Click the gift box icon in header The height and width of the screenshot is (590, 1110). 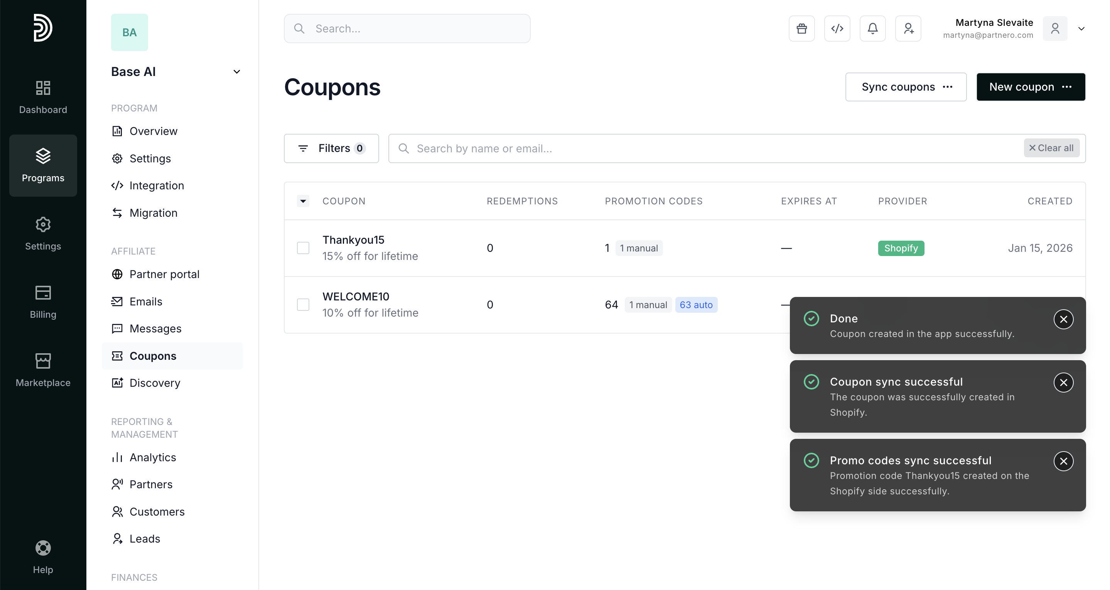[801, 29]
